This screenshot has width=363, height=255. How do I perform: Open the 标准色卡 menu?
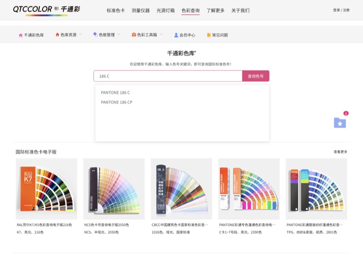(116, 10)
